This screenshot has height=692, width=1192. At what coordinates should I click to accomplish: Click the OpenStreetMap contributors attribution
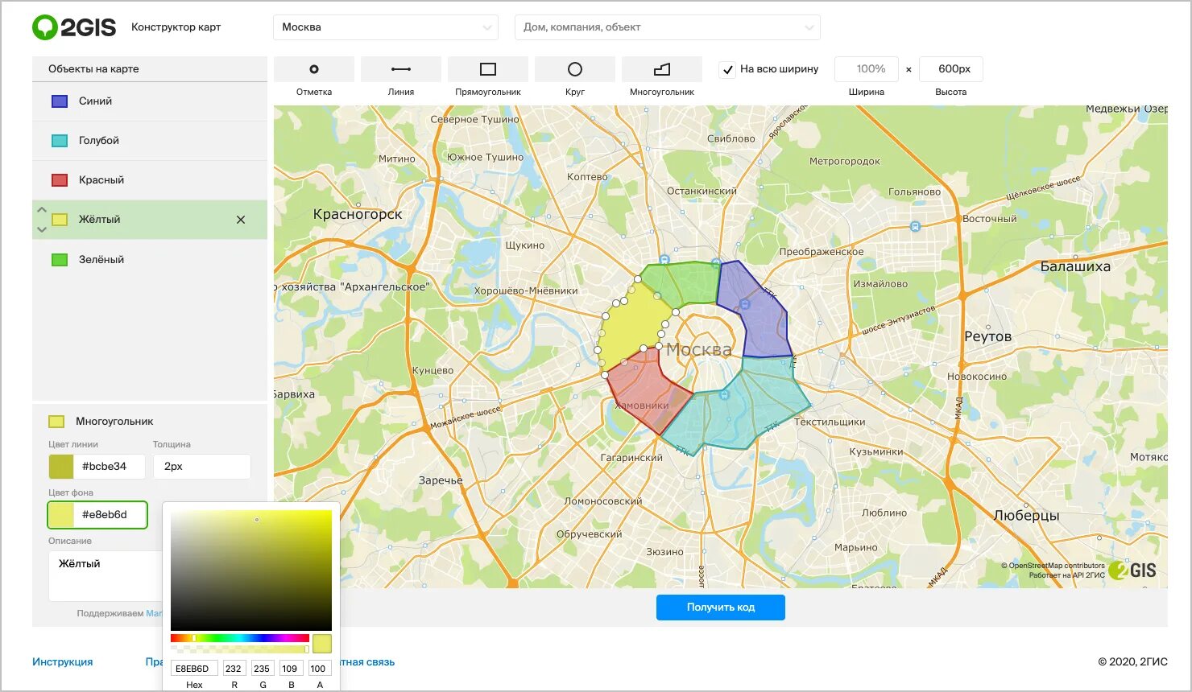1053,566
